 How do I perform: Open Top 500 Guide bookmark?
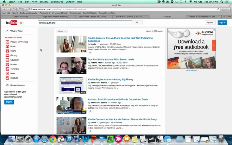click(90, 13)
